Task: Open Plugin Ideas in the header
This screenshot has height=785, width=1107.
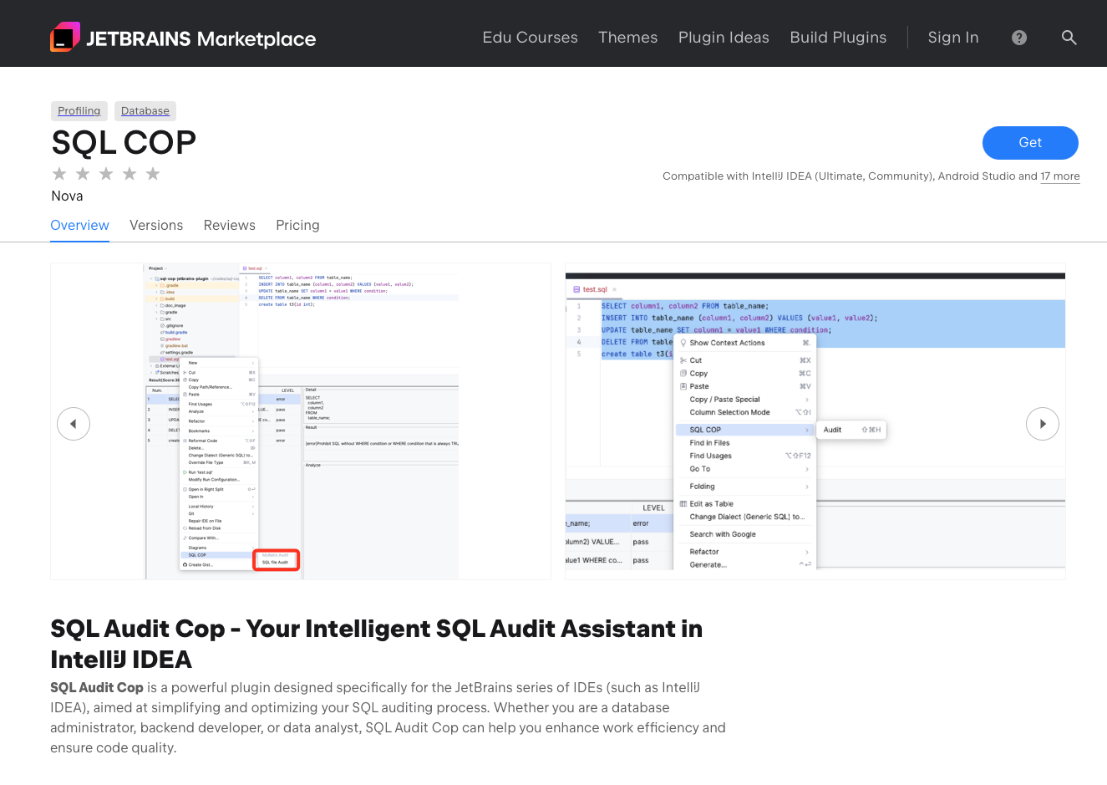Action: click(x=724, y=38)
